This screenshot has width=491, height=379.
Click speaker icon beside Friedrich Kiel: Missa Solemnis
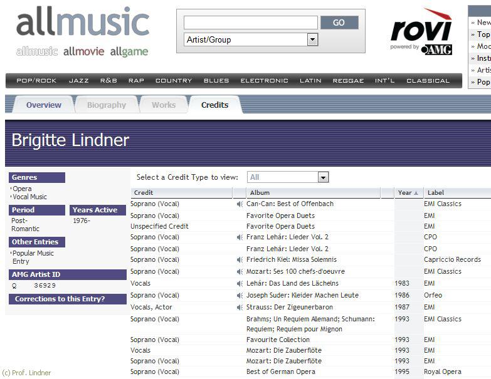[240, 260]
